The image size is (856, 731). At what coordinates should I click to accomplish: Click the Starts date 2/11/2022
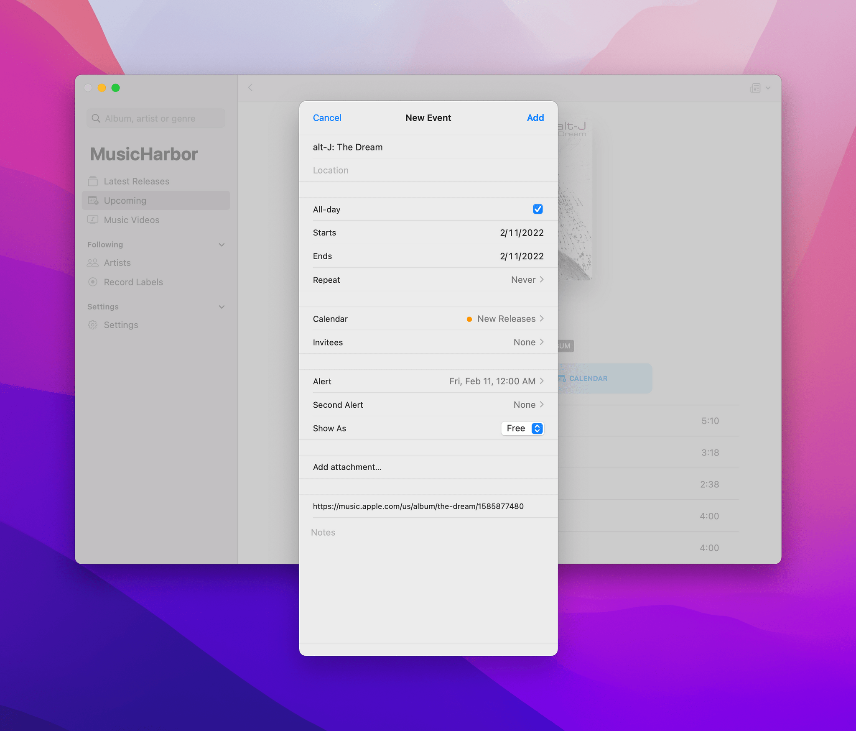click(522, 233)
